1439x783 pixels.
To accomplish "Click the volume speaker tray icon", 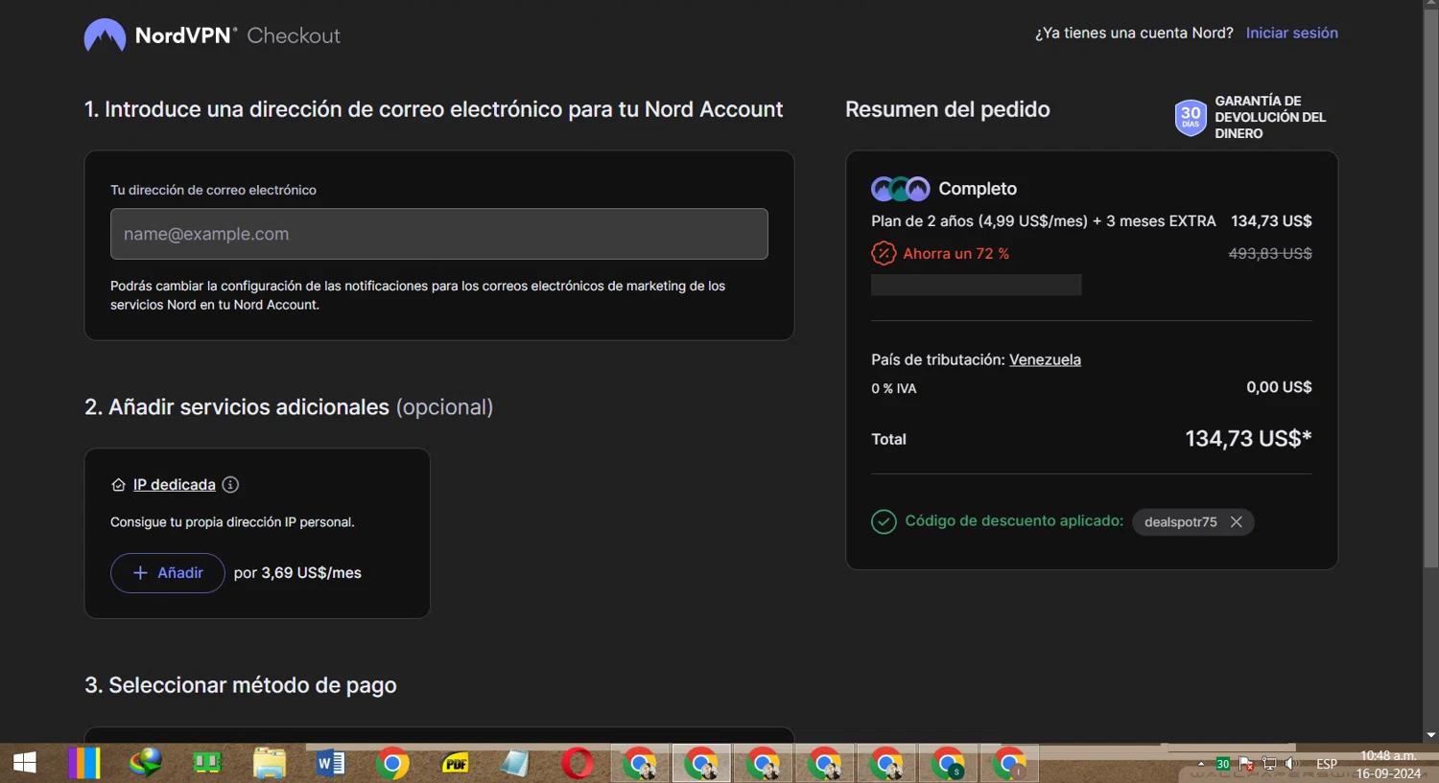I will 1291,764.
